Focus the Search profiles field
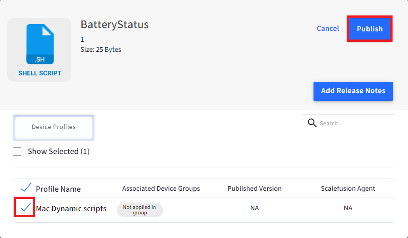The image size is (408, 238). coord(348,123)
